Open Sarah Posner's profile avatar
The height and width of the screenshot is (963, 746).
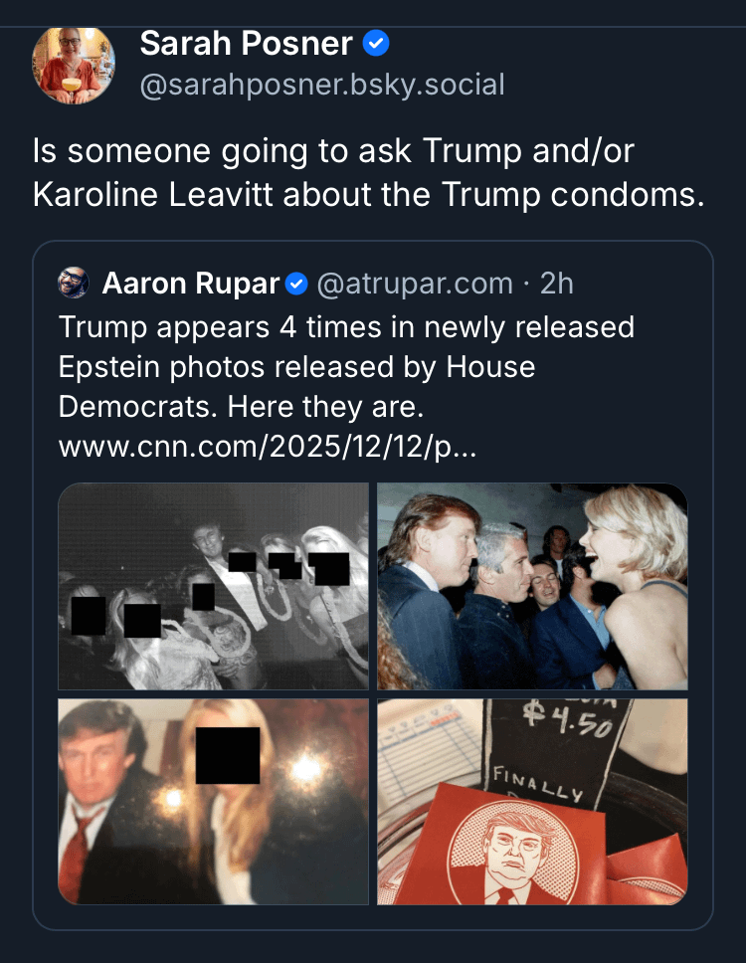click(74, 65)
